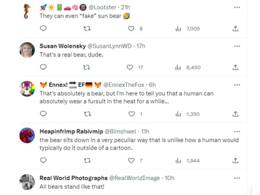View analytics showing 7,005 views
This screenshot has width=260, height=195.
pyautogui.click(x=178, y=29)
